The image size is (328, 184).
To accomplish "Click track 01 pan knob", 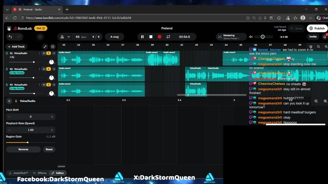I will pos(52,62).
